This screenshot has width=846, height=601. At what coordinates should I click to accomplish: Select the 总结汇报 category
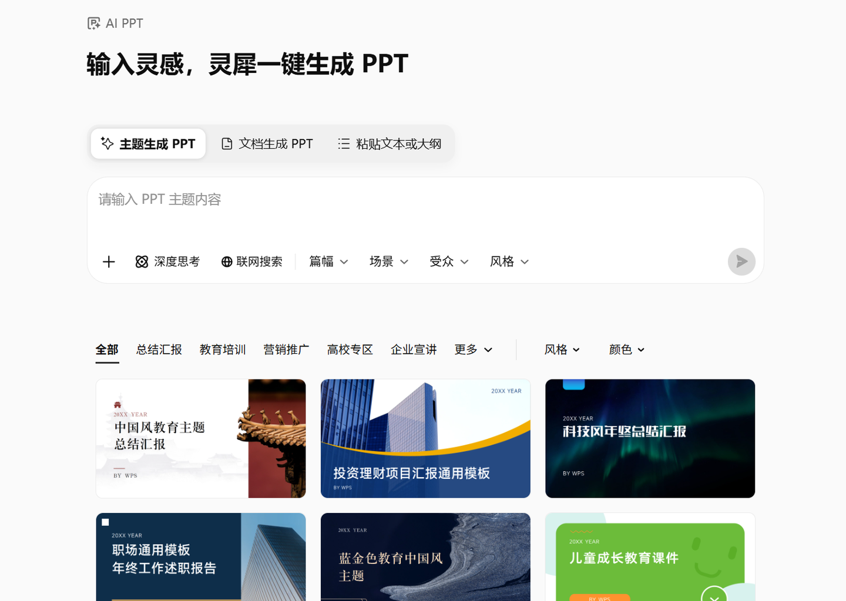pyautogui.click(x=159, y=350)
